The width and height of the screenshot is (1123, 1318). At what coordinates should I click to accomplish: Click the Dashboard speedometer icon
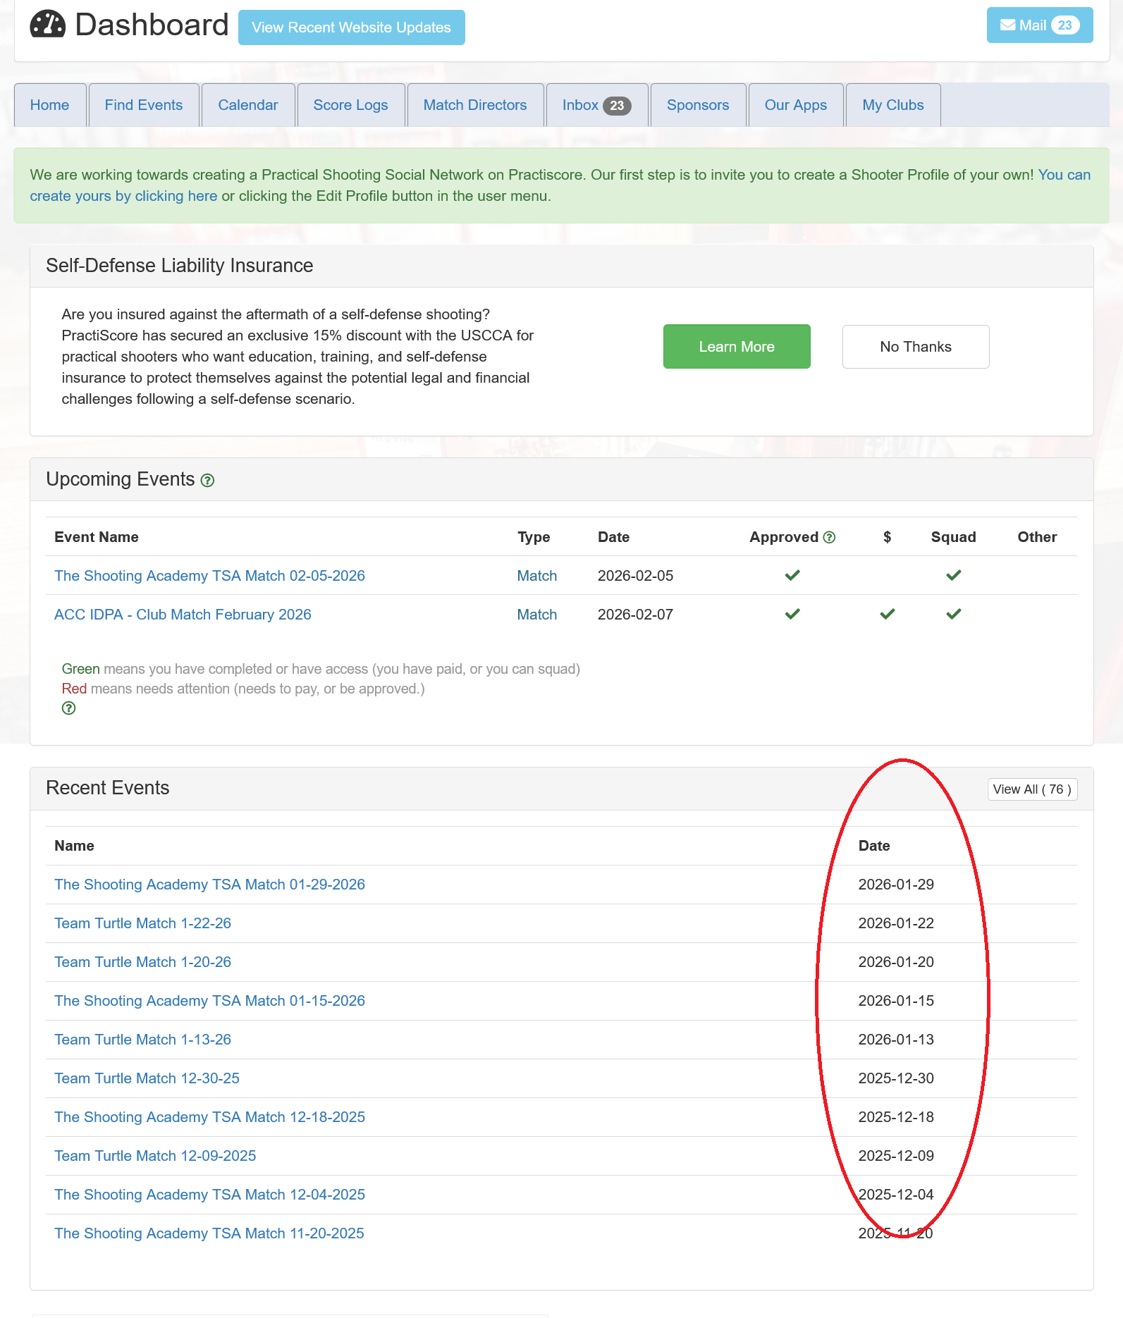click(x=47, y=25)
